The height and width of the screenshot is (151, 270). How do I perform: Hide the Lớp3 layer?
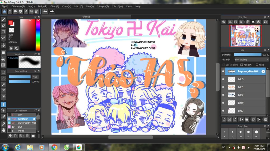pyautogui.click(x=223, y=79)
